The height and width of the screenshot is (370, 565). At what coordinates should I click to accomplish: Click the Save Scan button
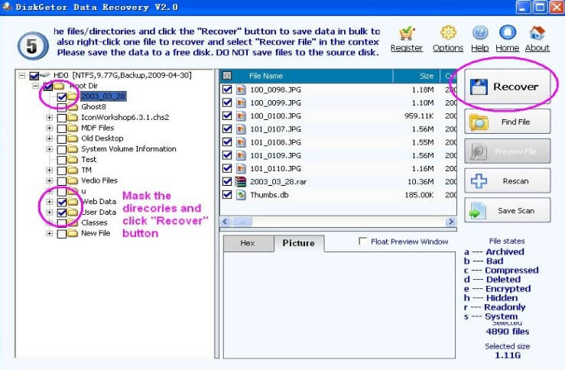tap(508, 210)
